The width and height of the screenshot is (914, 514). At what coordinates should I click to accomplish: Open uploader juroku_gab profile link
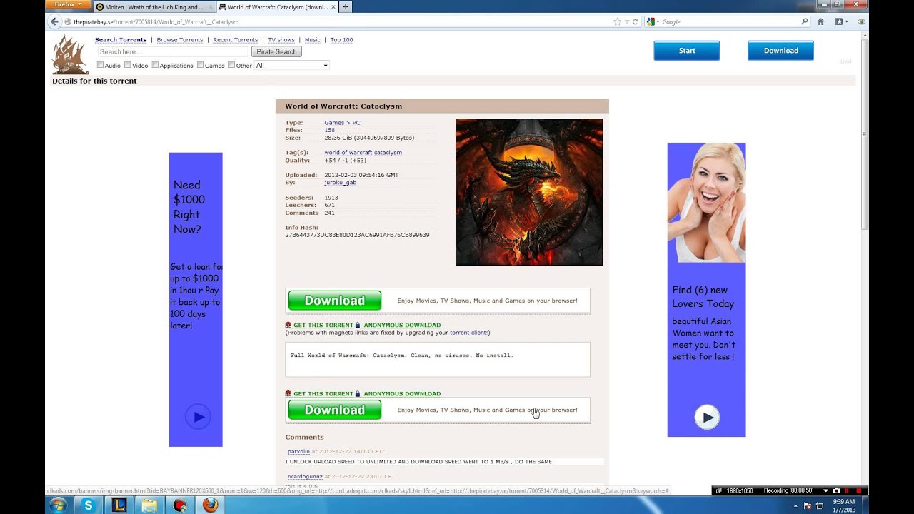pos(340,182)
